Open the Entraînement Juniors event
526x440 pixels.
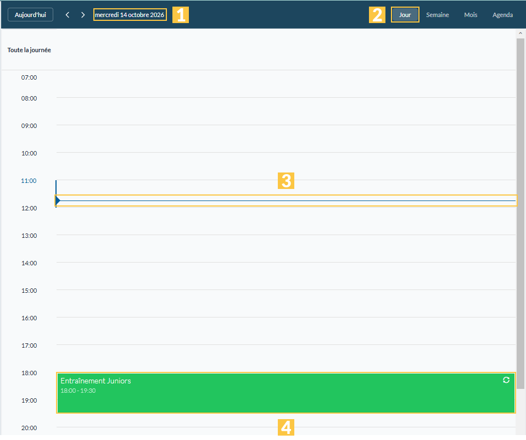(x=286, y=393)
